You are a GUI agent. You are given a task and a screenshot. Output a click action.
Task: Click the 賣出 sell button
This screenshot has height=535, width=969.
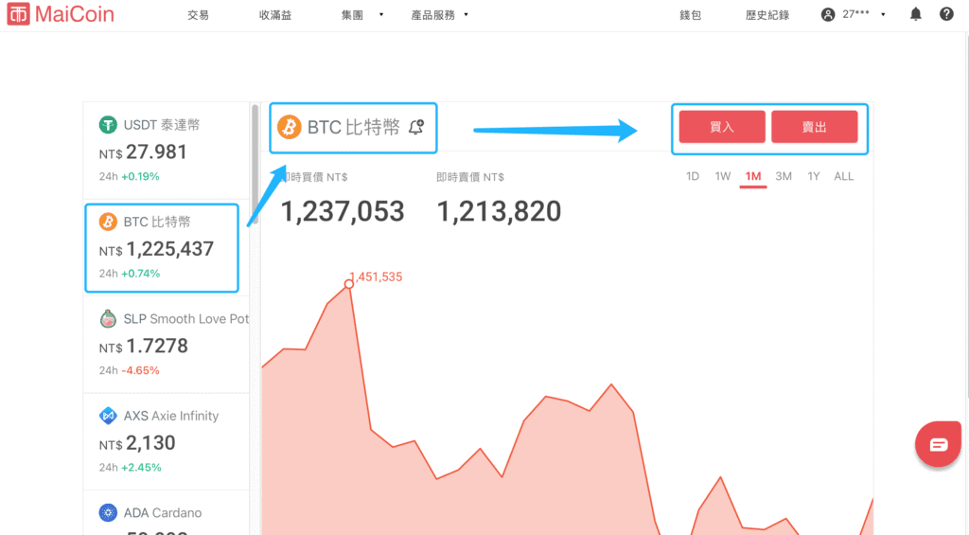pyautogui.click(x=814, y=127)
